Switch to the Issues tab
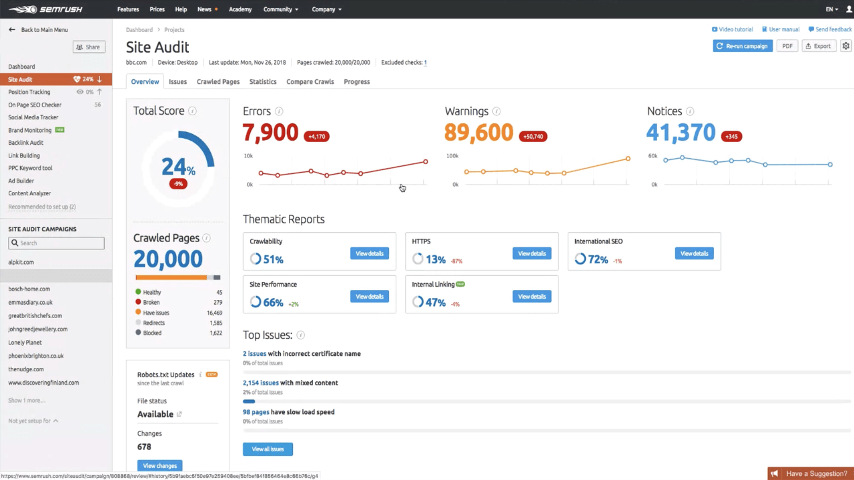The width and height of the screenshot is (854, 480). pyautogui.click(x=177, y=81)
